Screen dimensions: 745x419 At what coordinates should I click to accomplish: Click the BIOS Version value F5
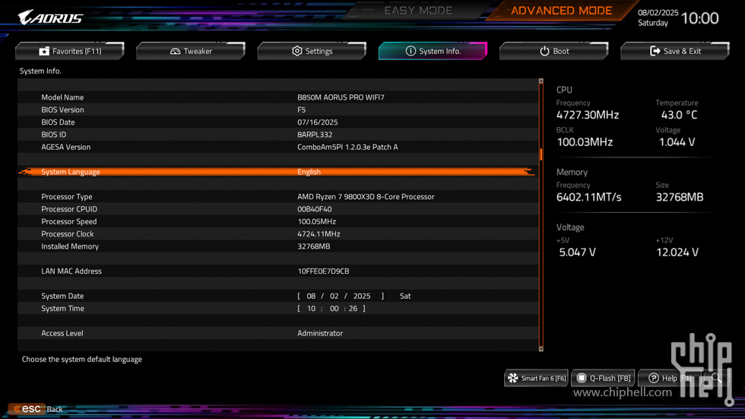[x=301, y=110]
